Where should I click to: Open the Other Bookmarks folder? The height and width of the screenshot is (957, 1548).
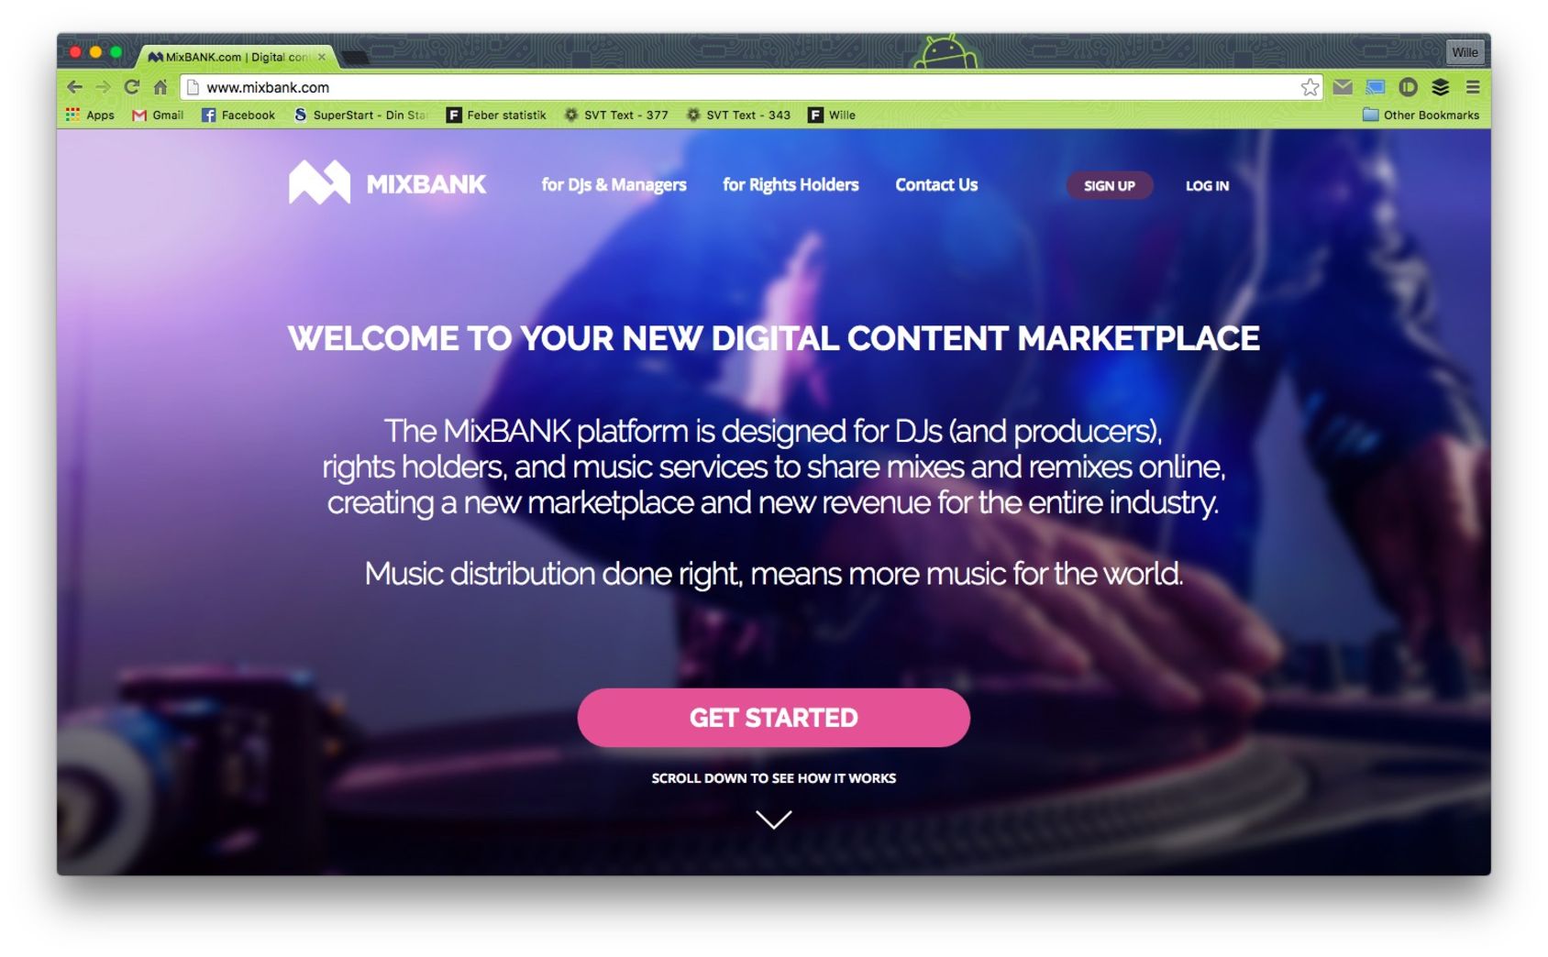[1421, 115]
